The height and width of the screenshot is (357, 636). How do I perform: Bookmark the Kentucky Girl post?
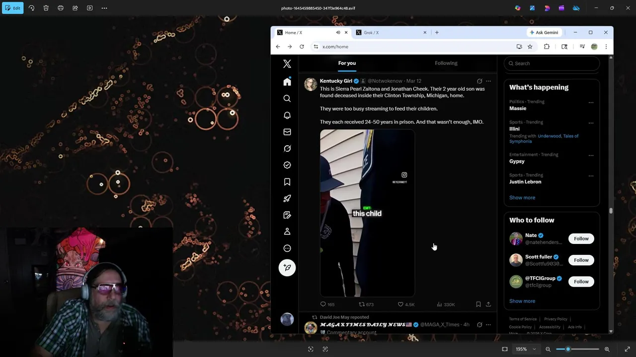[x=478, y=304]
